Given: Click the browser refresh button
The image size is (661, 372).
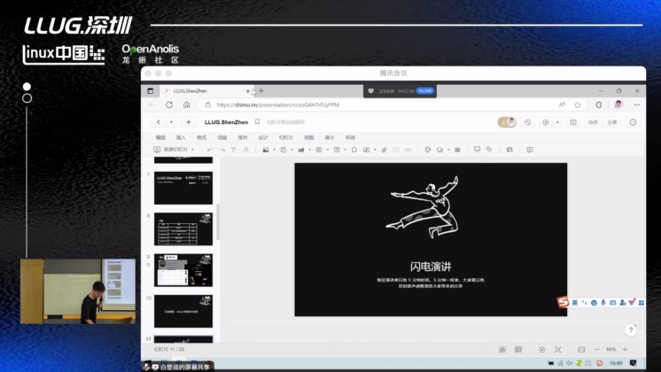Looking at the screenshot, I should point(169,105).
